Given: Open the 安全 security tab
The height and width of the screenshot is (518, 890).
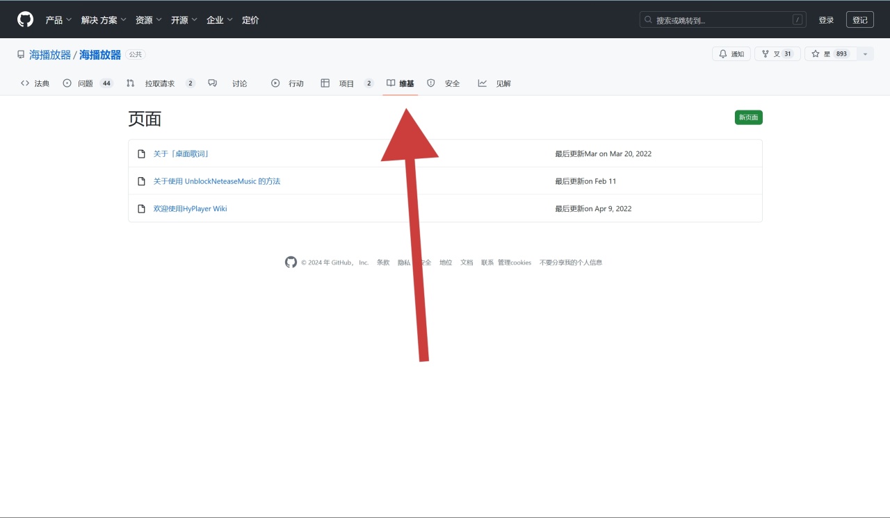Looking at the screenshot, I should 443,83.
